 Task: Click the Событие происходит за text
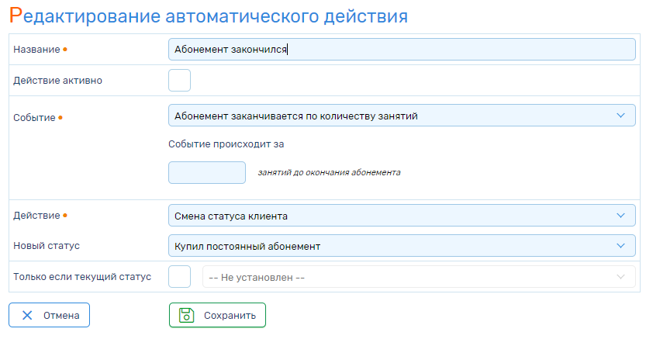click(226, 144)
